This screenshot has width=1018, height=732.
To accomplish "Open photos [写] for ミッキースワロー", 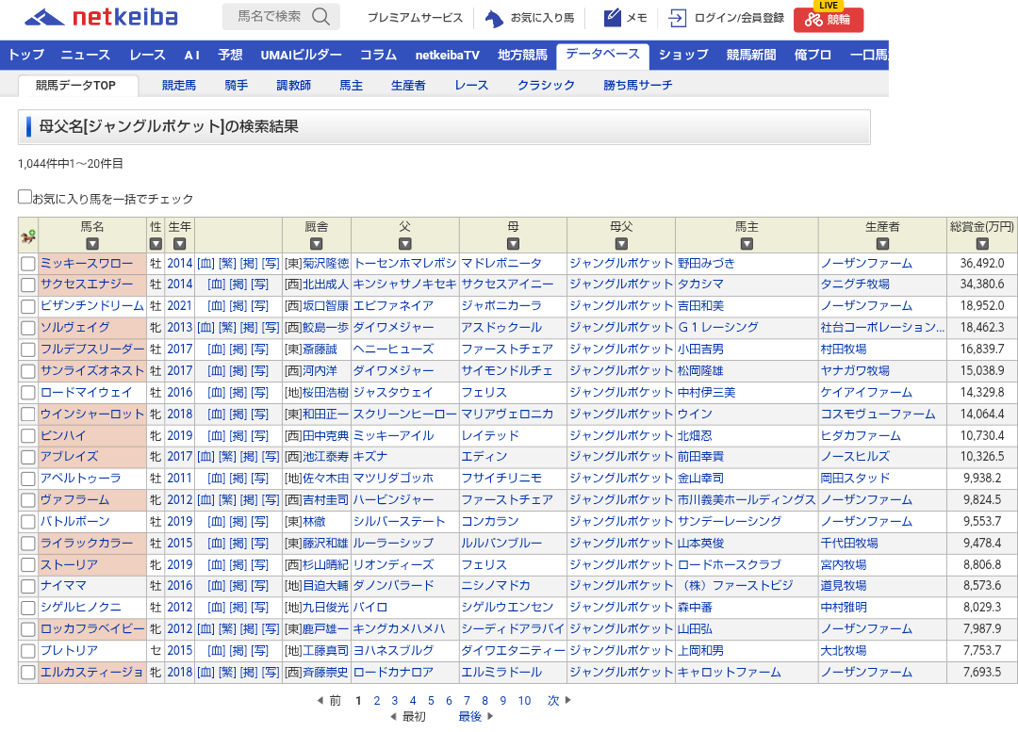I will pos(271,264).
